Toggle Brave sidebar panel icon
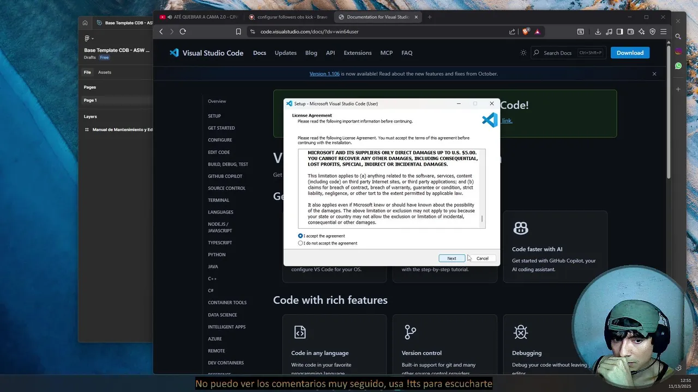 tap(620, 32)
